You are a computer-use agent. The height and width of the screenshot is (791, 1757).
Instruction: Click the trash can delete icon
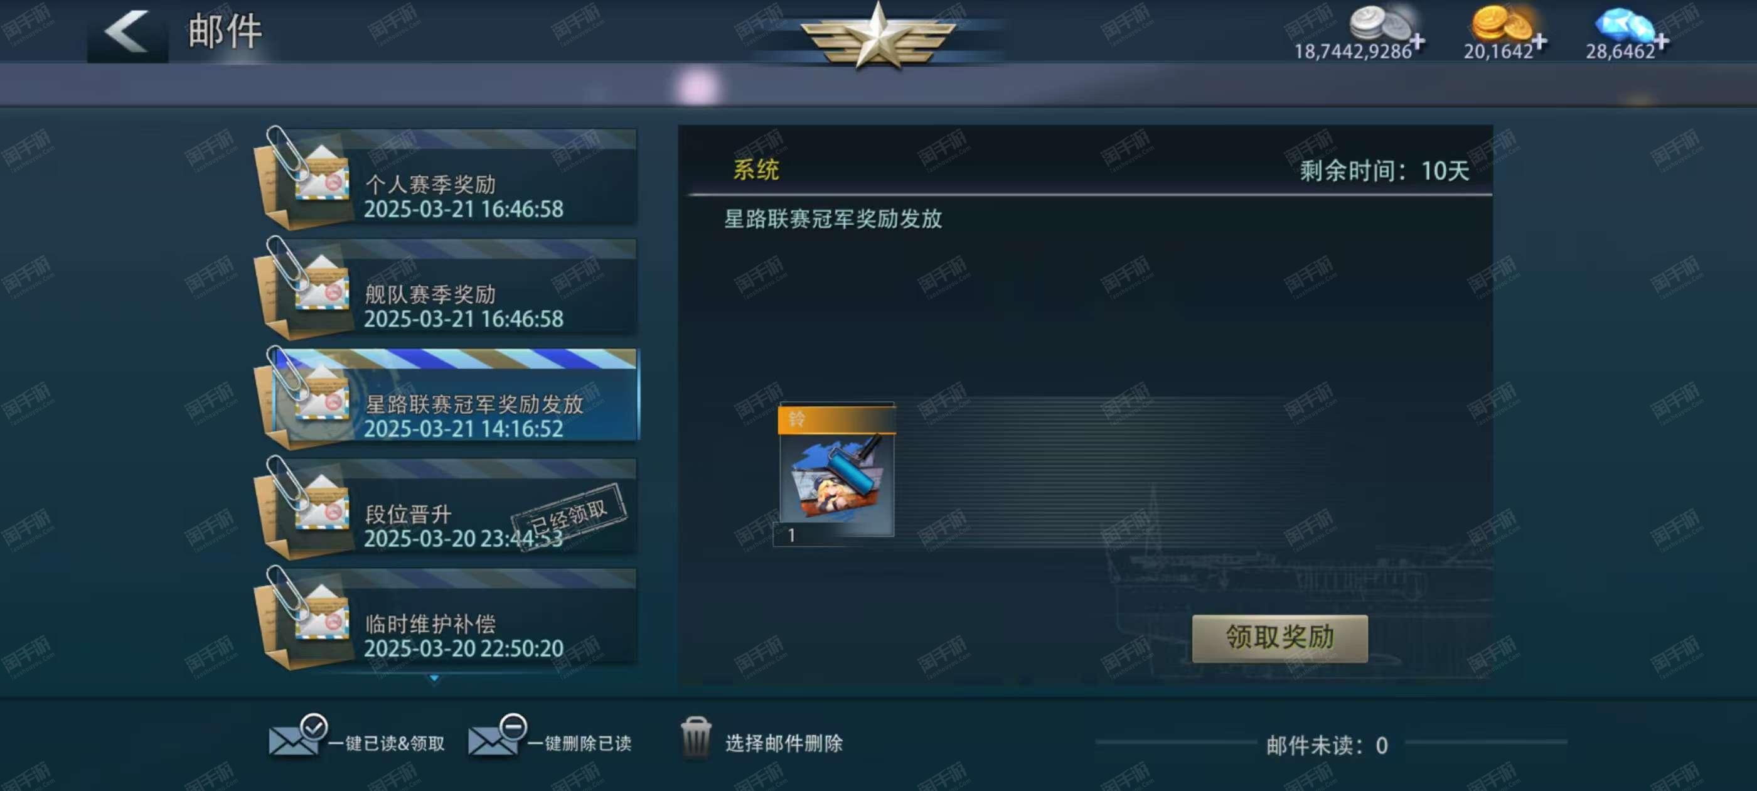coord(696,737)
